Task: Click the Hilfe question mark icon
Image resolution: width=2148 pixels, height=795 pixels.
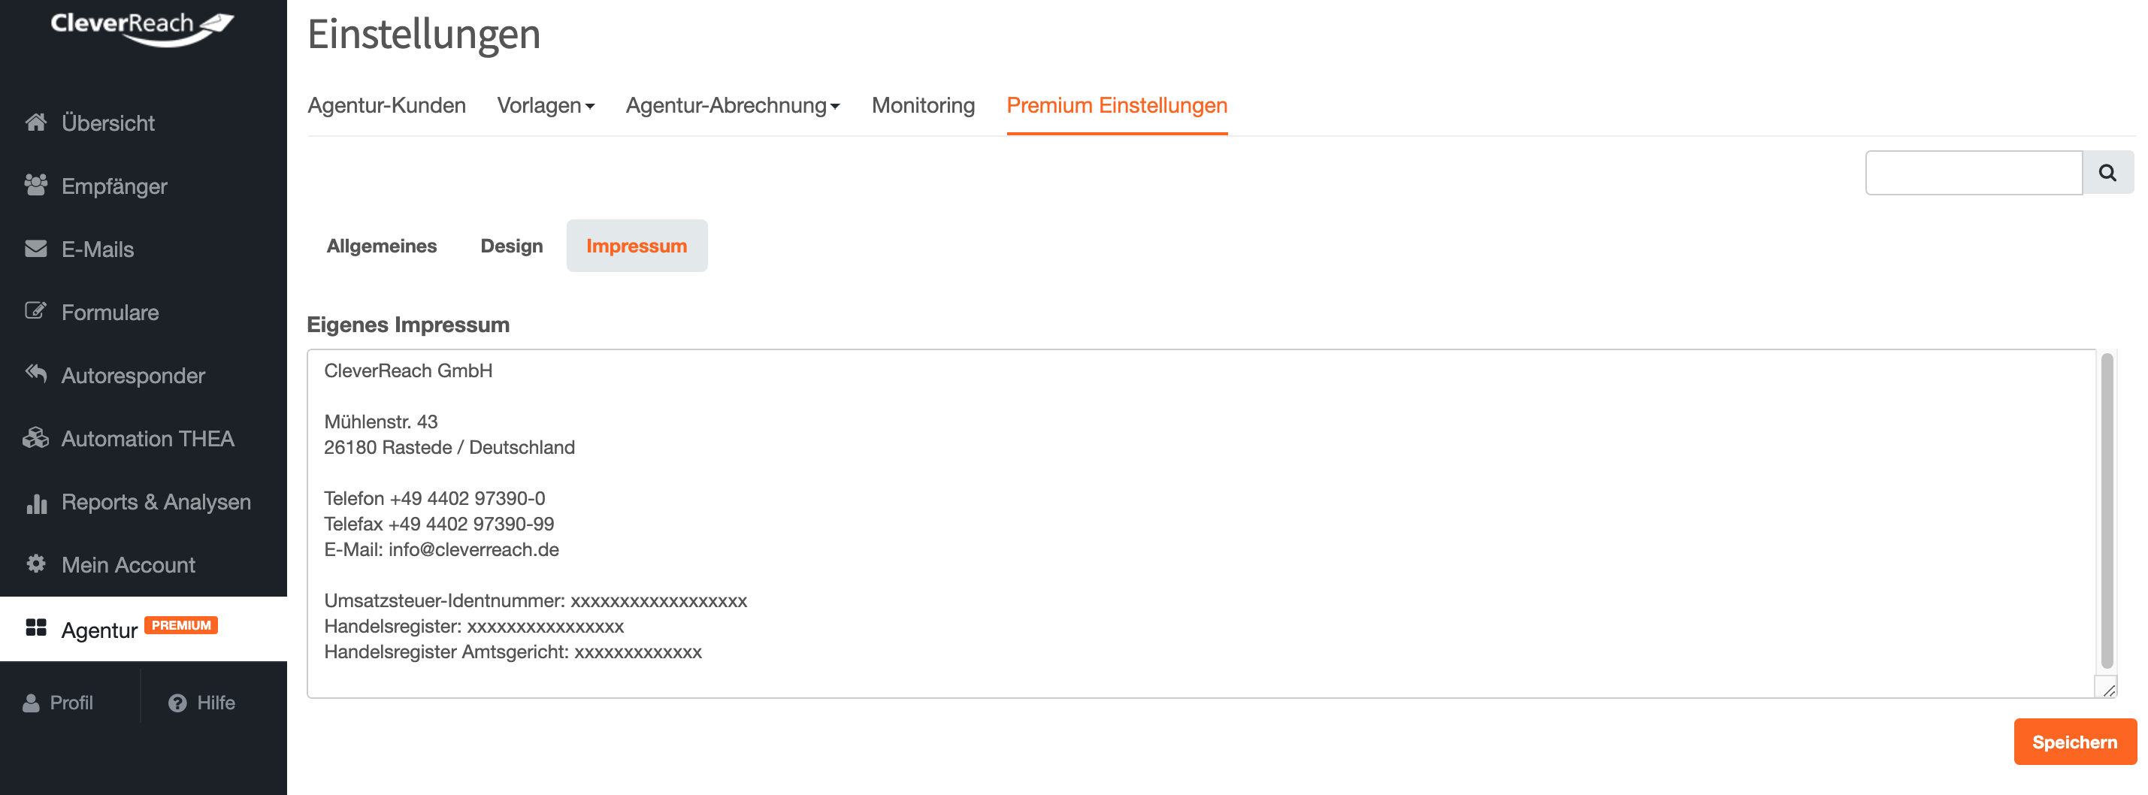Action: (177, 703)
